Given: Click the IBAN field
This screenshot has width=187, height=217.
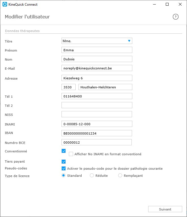Looking at the screenshot, I should pyautogui.click(x=97, y=133).
